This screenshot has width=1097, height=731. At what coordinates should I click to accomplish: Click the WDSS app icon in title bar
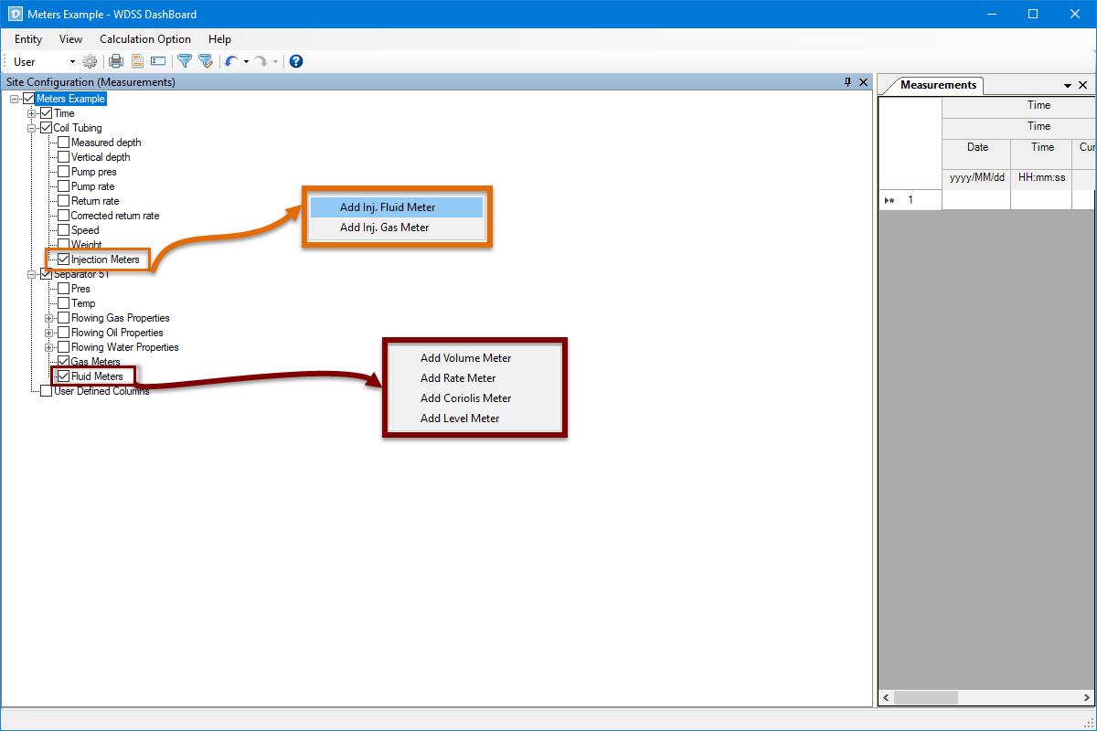[16, 14]
